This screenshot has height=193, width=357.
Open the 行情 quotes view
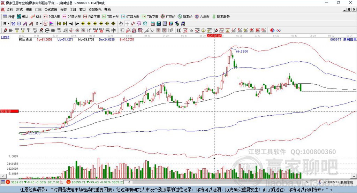pos(9,17)
